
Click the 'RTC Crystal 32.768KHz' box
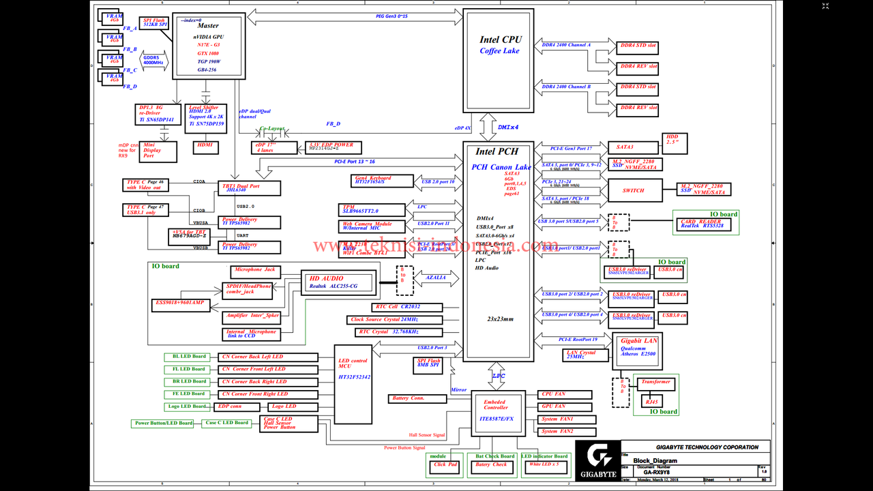(398, 332)
